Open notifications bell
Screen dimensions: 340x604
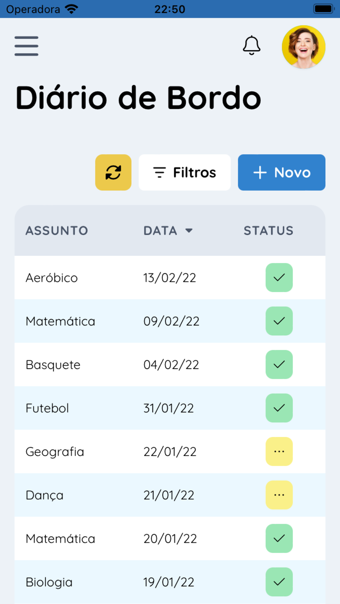pyautogui.click(x=252, y=45)
